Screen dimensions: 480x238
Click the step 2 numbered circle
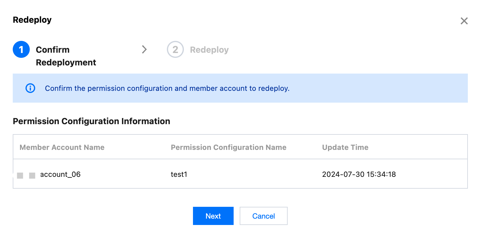pyautogui.click(x=175, y=49)
